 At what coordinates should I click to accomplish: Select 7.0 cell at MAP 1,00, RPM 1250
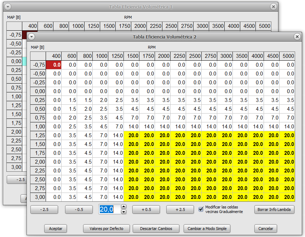(116, 127)
